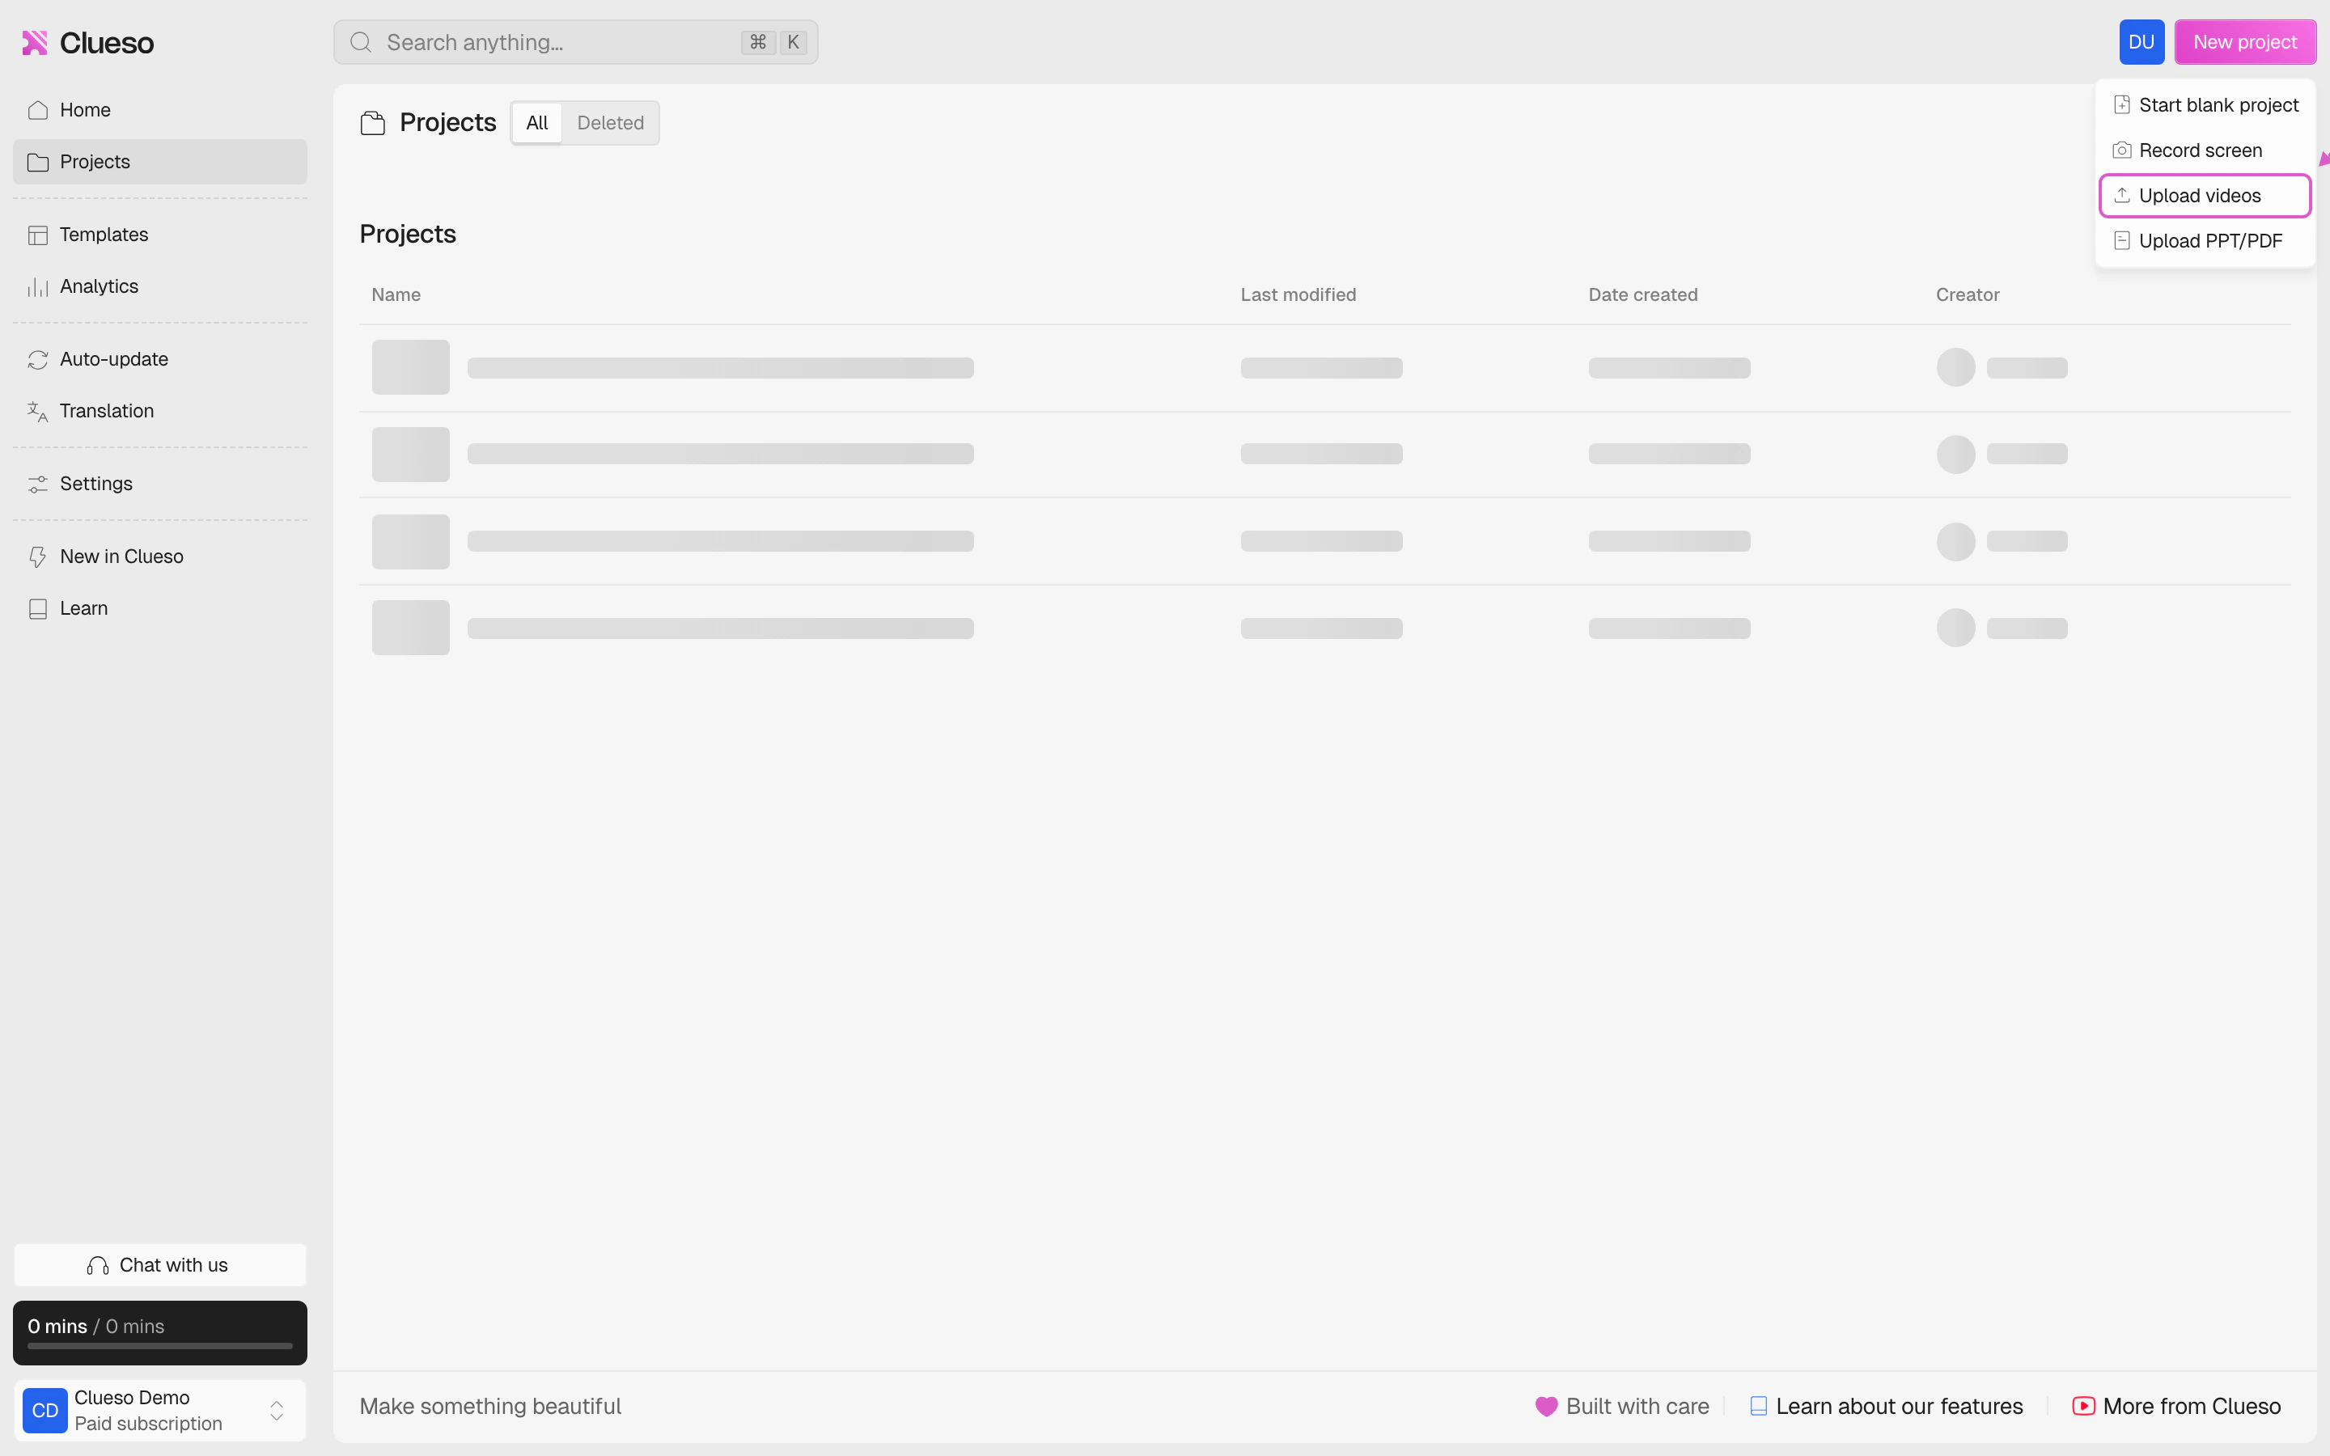Select the Projects folder icon in sidebar

pyautogui.click(x=37, y=162)
